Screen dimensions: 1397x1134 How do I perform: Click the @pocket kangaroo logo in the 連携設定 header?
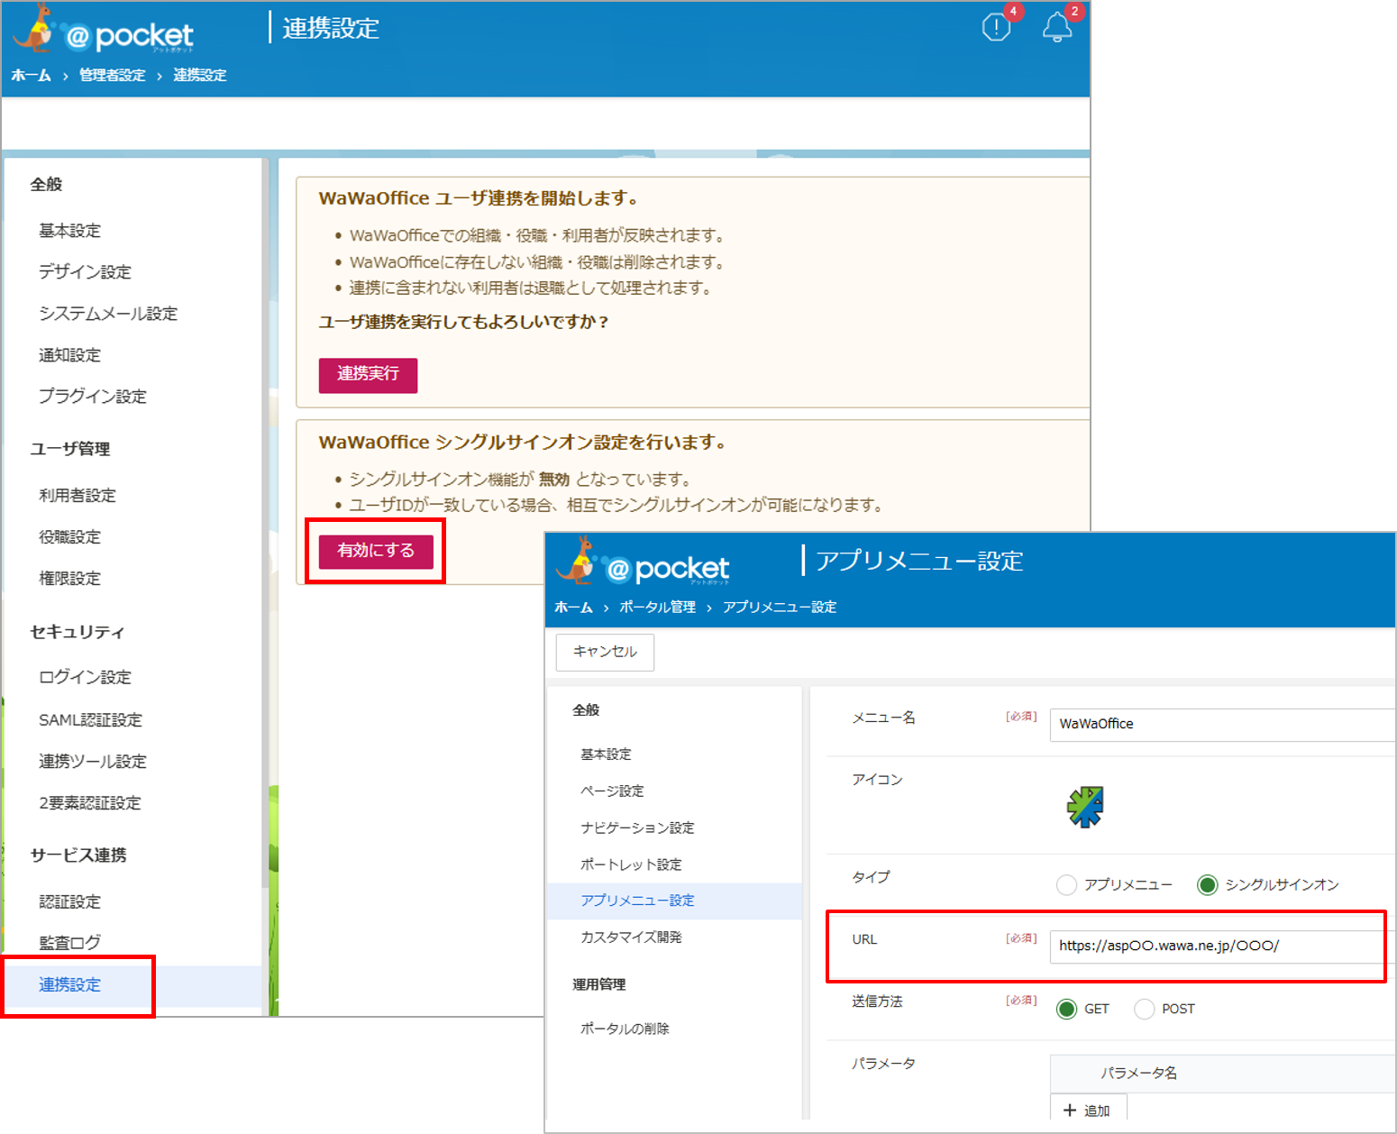tap(103, 32)
